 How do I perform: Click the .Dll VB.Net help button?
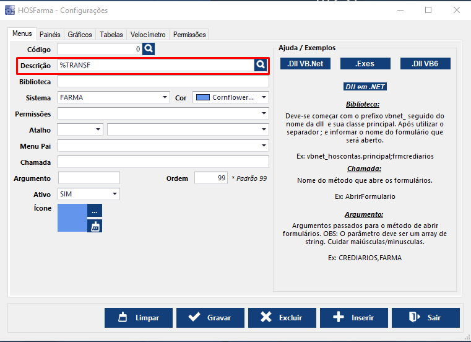305,63
